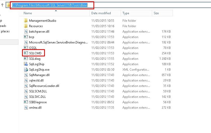Select the Resources folder icon
Screen dimensions: 211x133
pyautogui.click(x=26, y=26)
